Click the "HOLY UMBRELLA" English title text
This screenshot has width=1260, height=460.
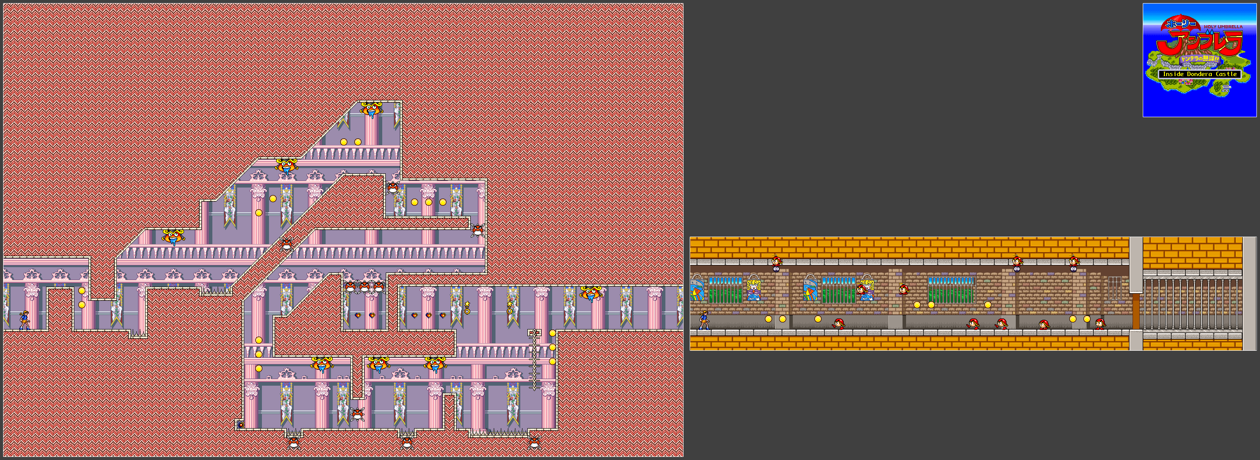[x=1223, y=27]
